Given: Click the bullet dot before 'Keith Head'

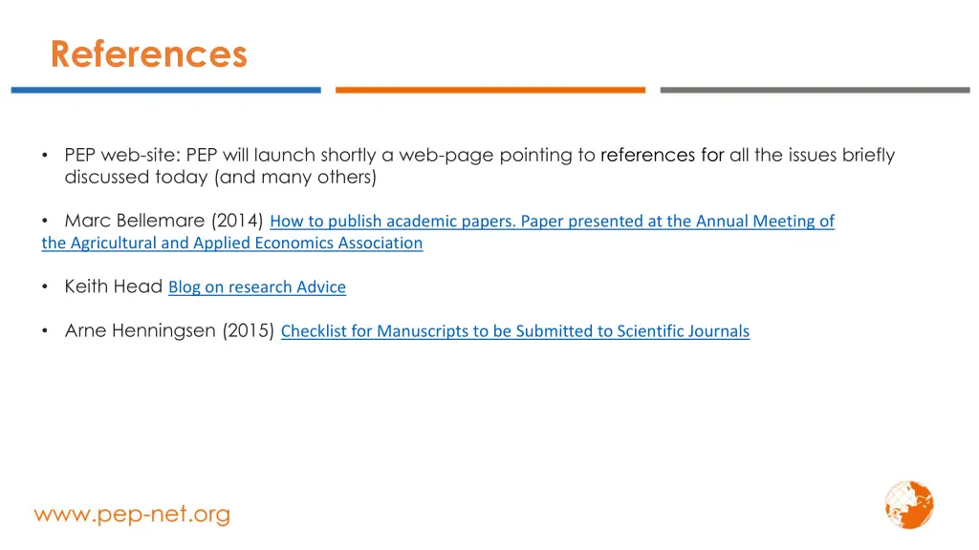Looking at the screenshot, I should coord(45,286).
